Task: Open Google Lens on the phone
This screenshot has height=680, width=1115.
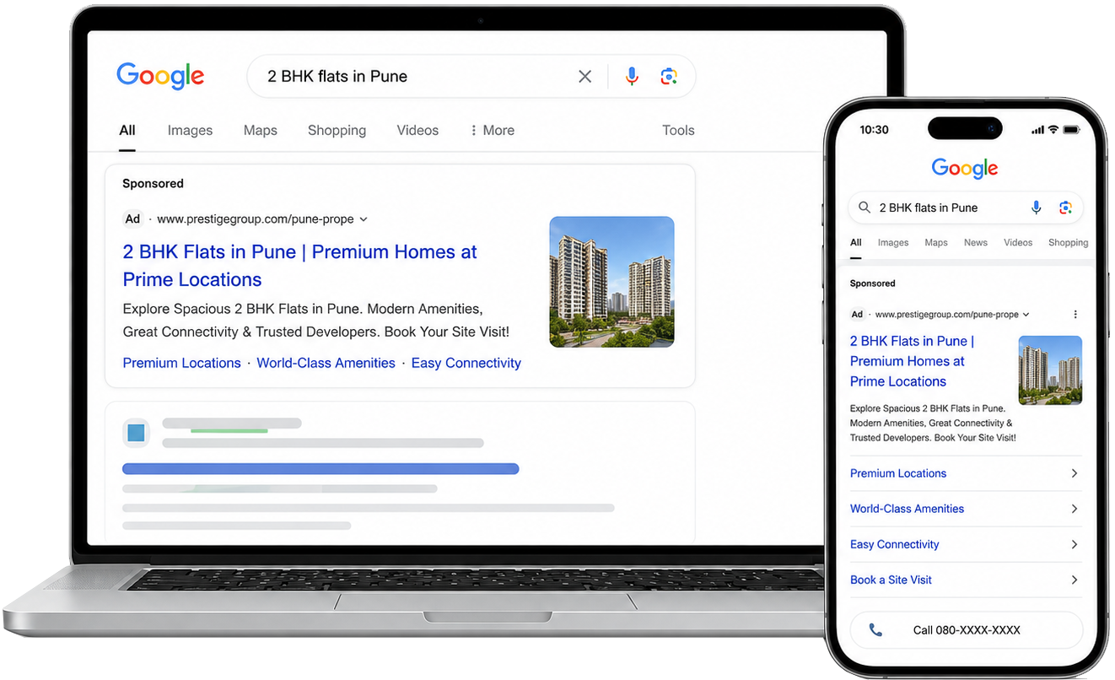Action: point(1065,208)
